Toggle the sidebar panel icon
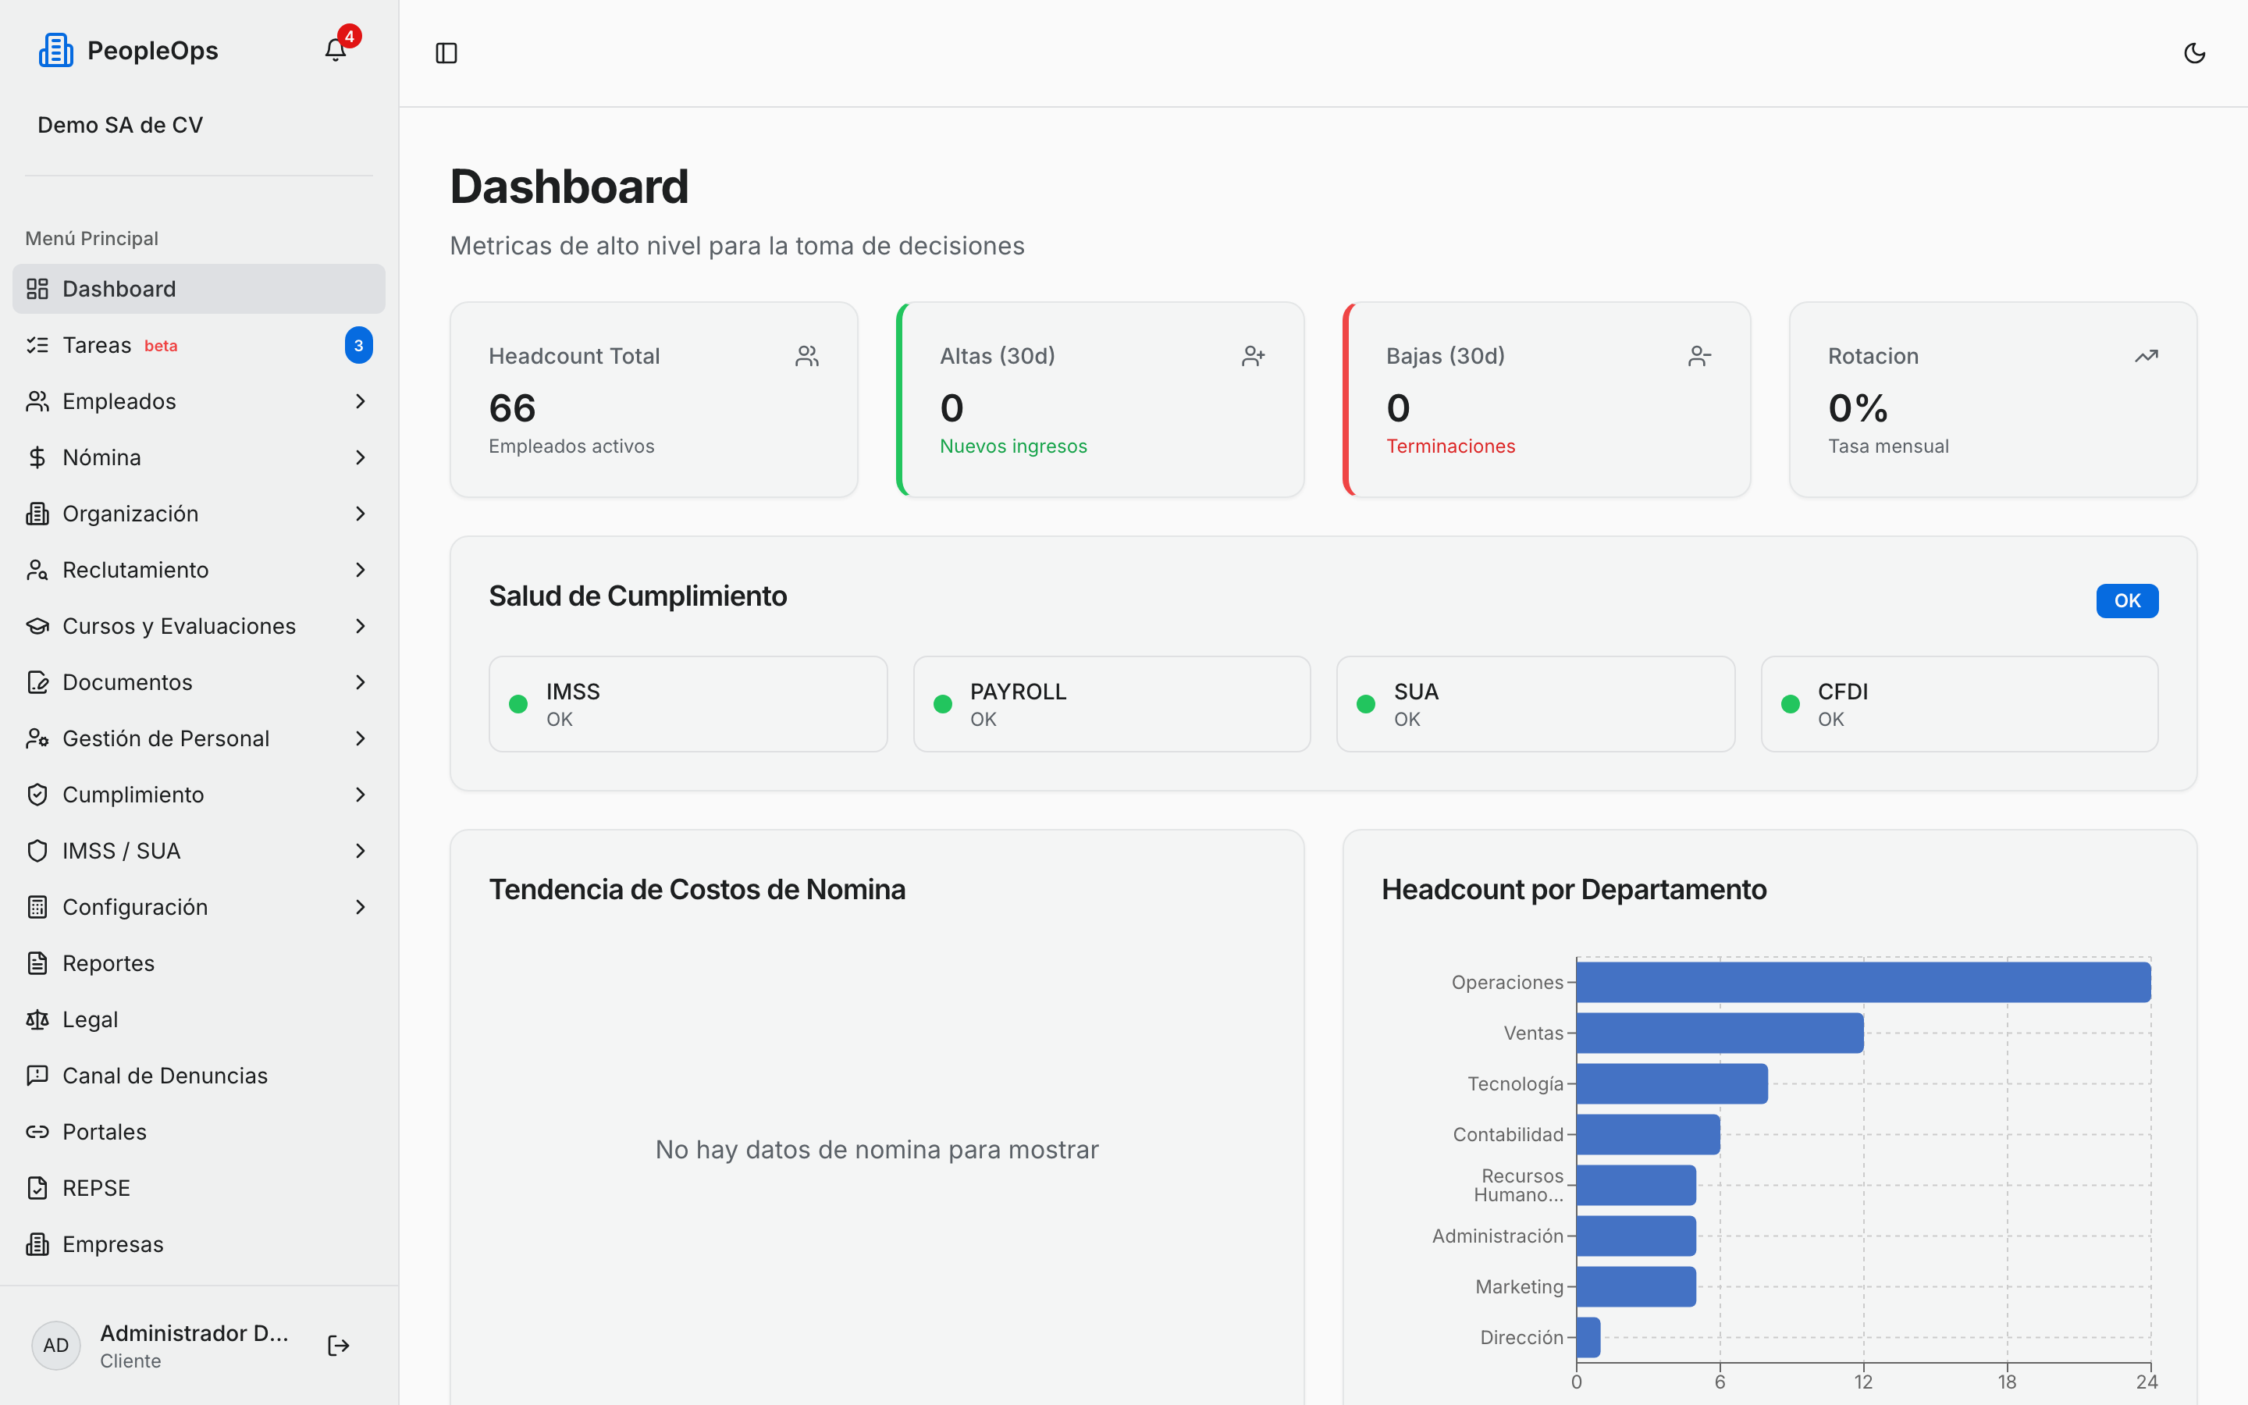 click(446, 53)
